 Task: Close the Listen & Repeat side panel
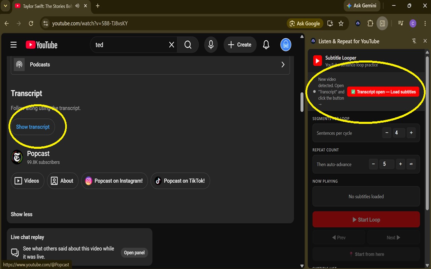pos(425,41)
